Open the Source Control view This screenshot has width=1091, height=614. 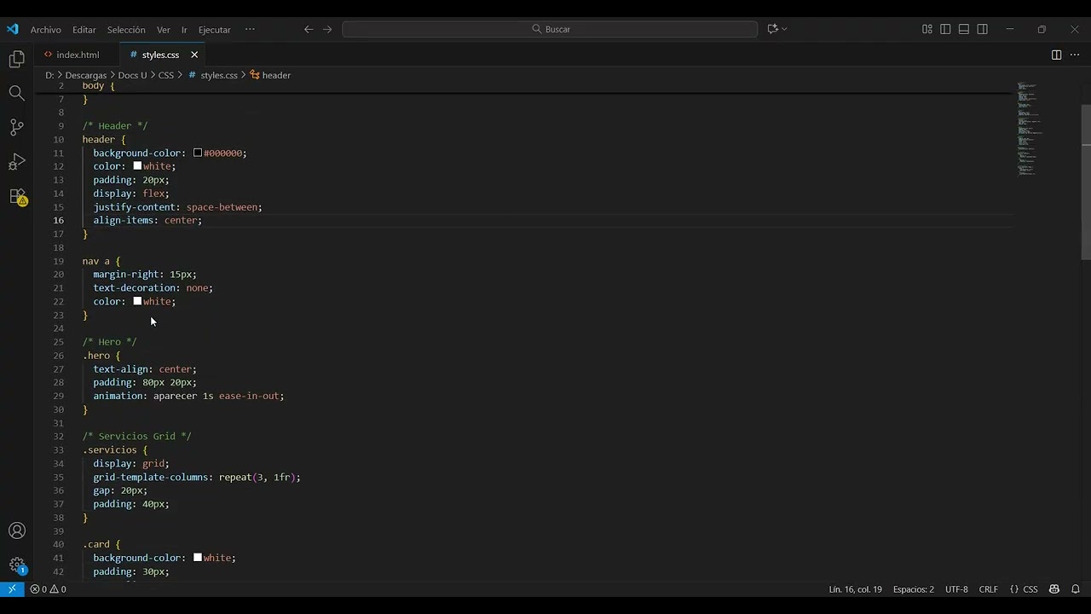(16, 127)
